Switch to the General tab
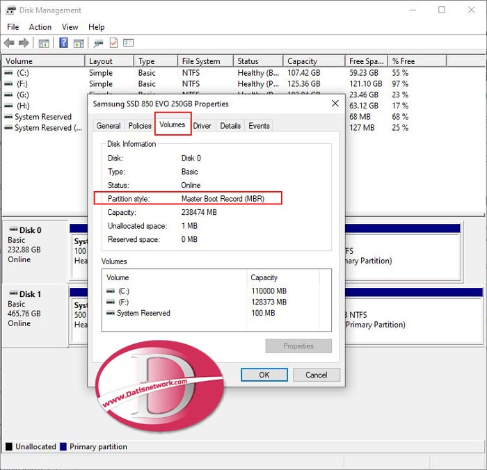The height and width of the screenshot is (470, 487). (109, 126)
